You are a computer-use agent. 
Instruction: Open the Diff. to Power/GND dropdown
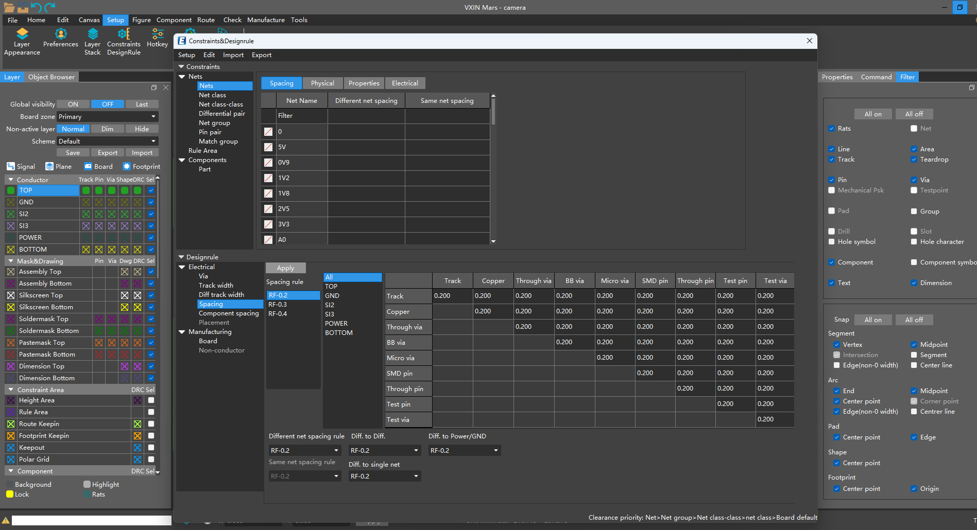(x=464, y=451)
